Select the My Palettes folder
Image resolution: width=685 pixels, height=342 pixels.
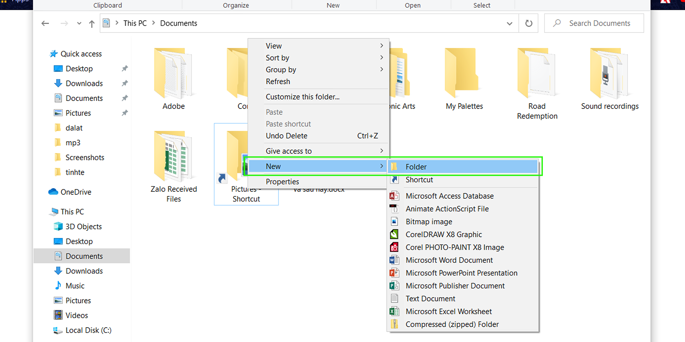[464, 79]
